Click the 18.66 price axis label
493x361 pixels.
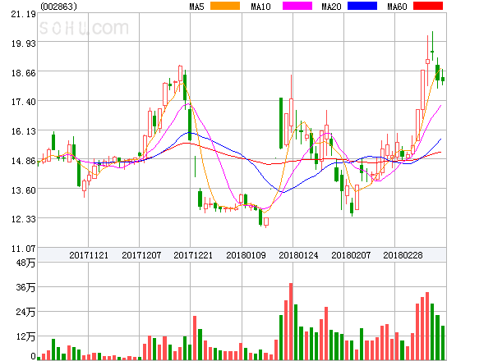point(24,73)
